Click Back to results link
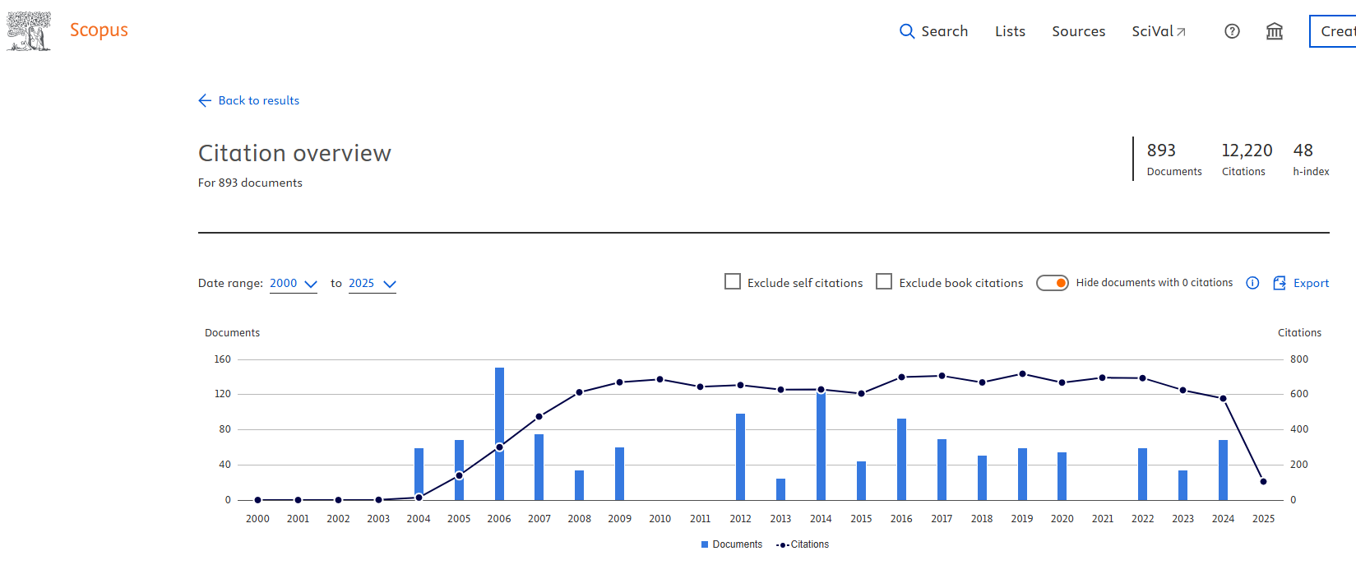Screen dimensions: 1356x565 pos(258,100)
